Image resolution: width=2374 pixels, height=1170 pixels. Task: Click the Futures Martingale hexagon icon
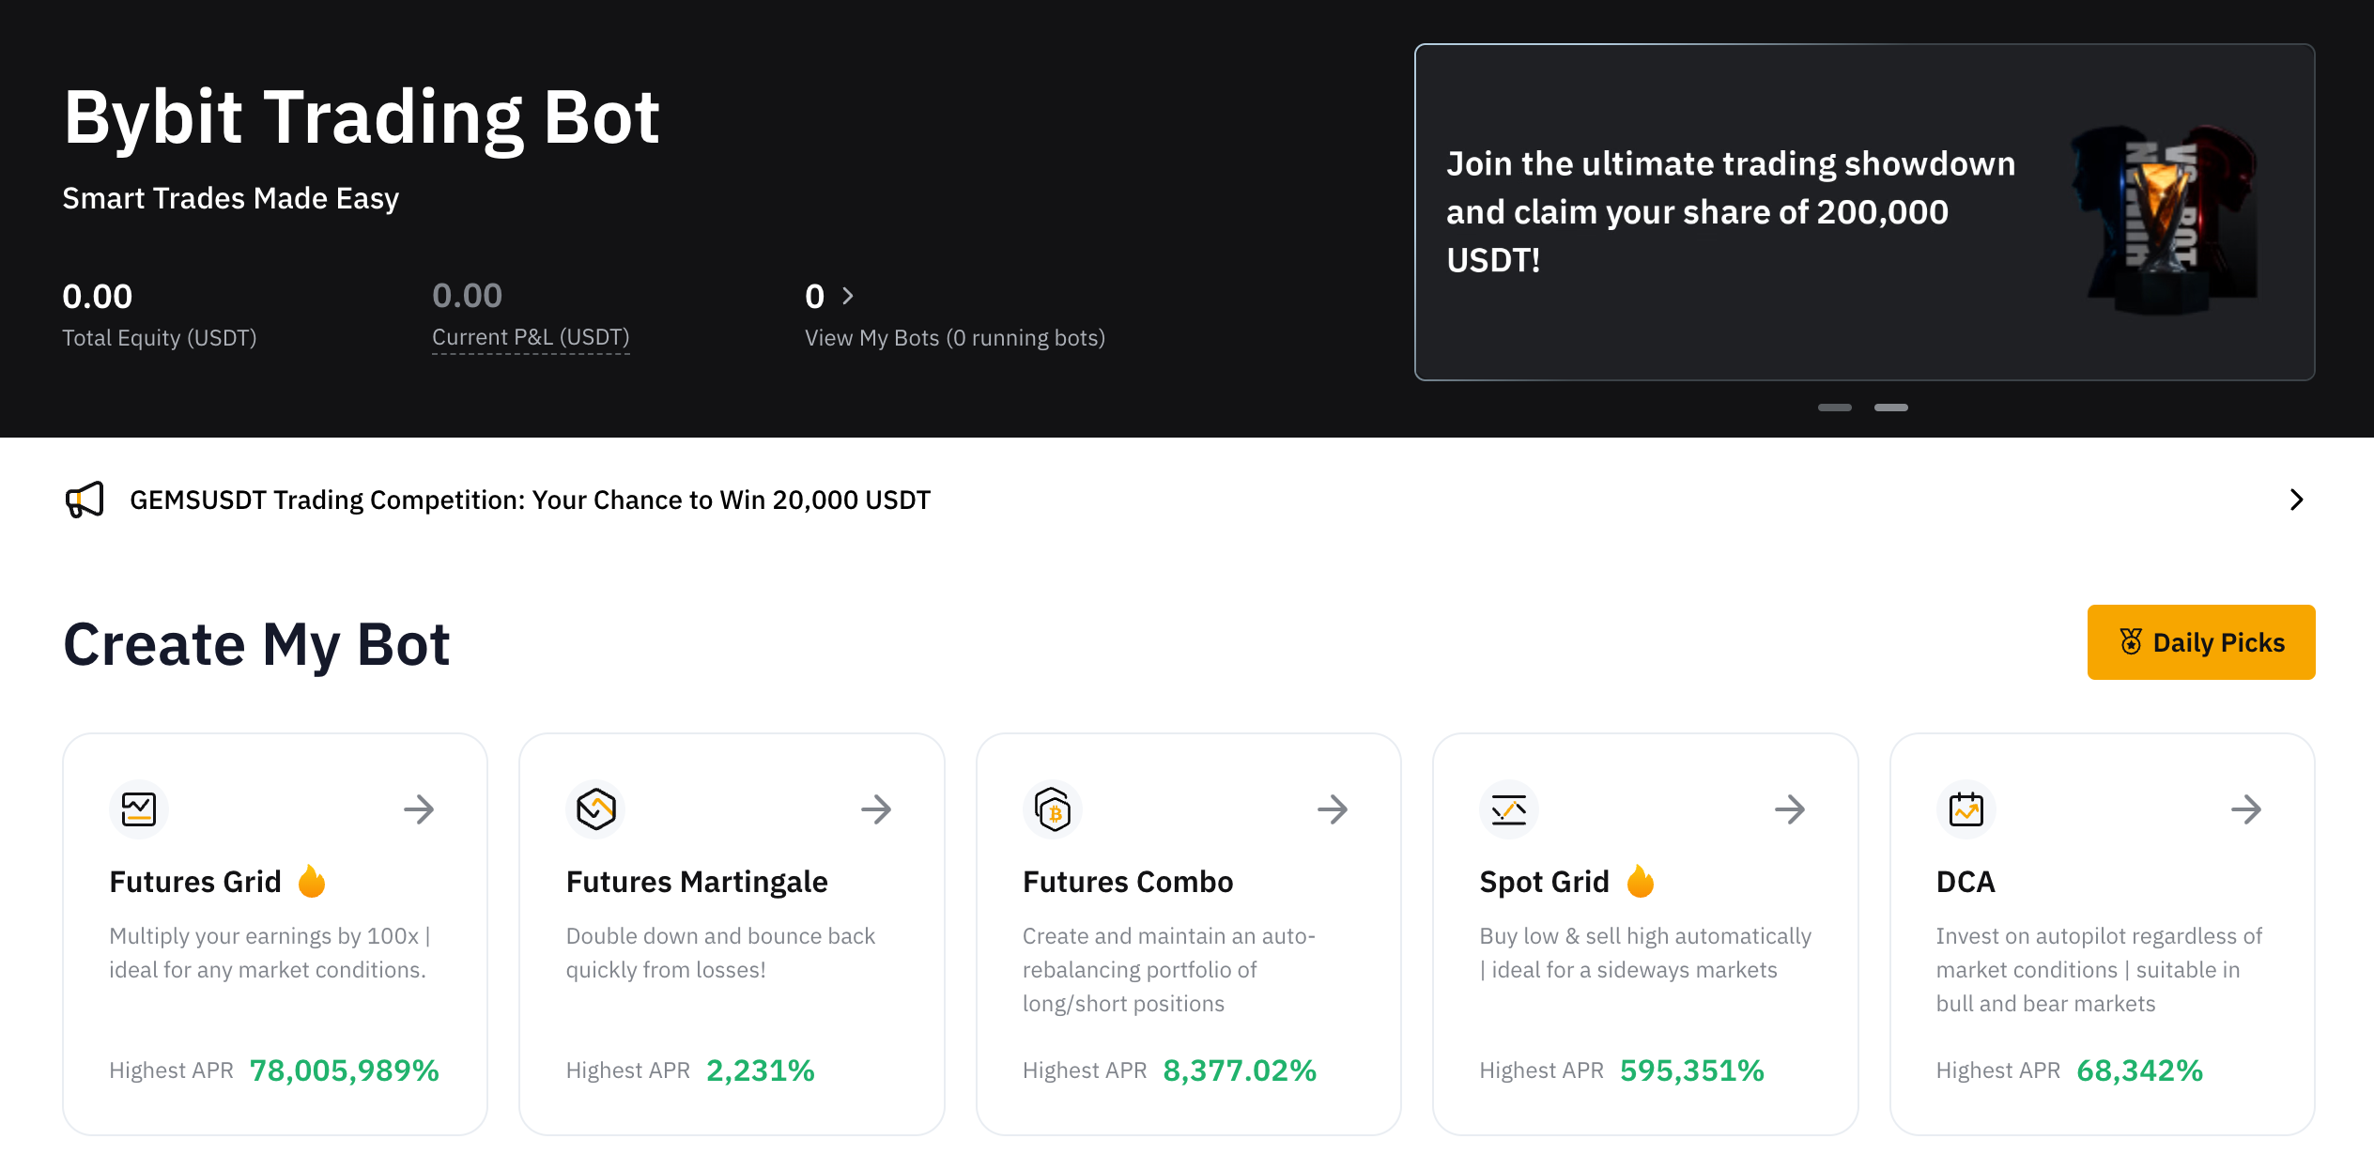click(595, 809)
